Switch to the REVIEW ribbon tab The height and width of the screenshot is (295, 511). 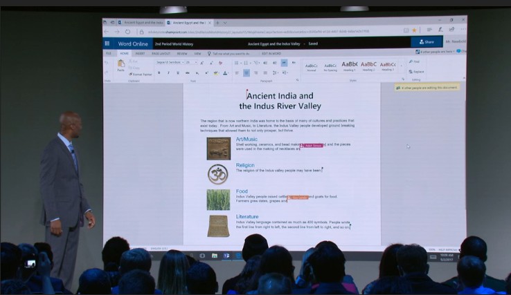coord(182,53)
